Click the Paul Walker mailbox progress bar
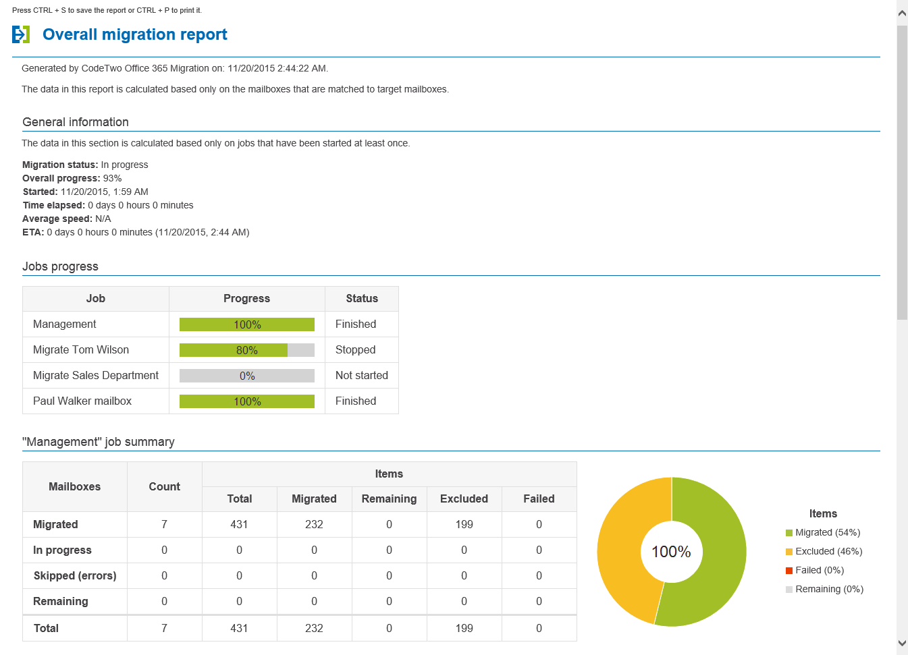 tap(247, 401)
